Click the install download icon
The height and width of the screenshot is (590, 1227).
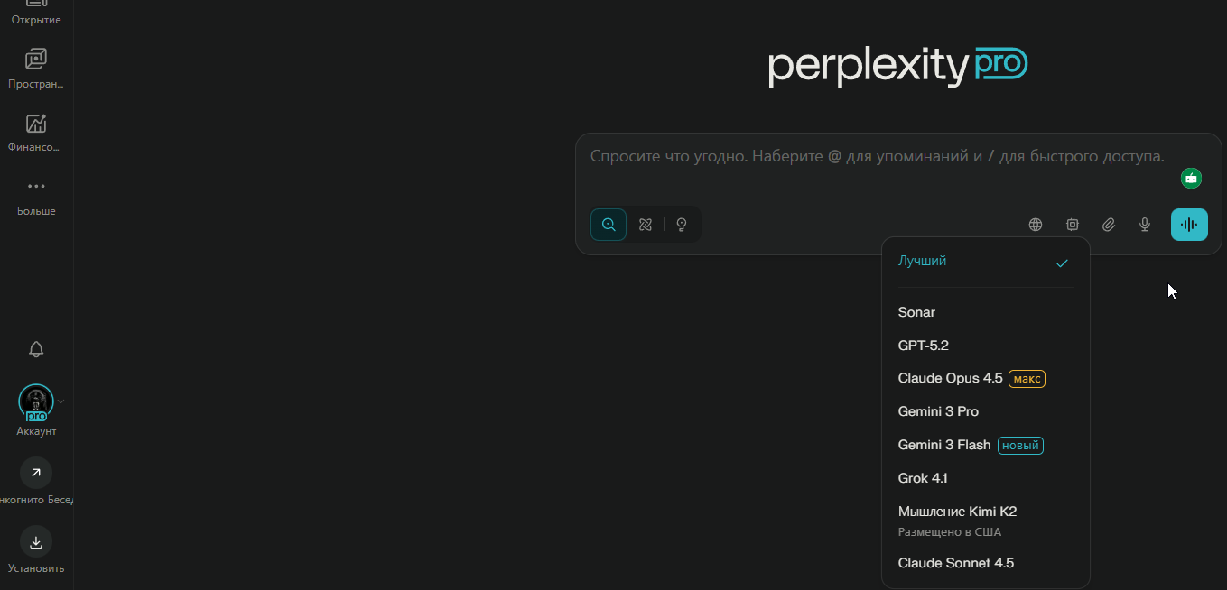[36, 542]
